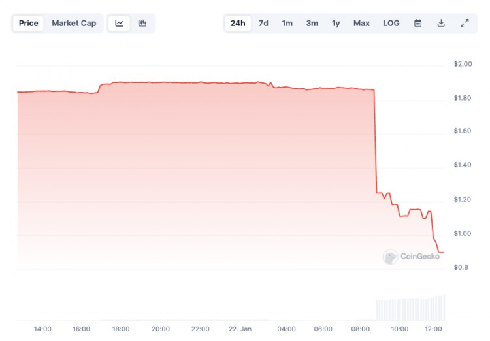Switch to the candlestick chart icon
Screen dimensions: 490x341
pyautogui.click(x=142, y=23)
